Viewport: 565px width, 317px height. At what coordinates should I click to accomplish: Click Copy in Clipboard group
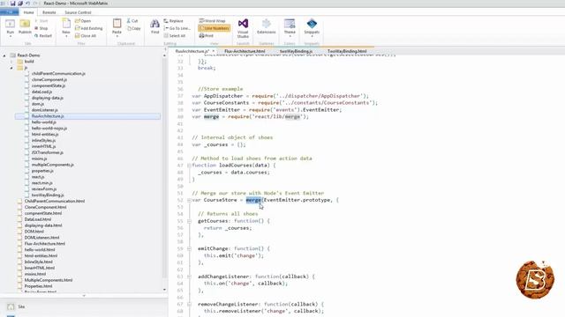tap(133, 28)
